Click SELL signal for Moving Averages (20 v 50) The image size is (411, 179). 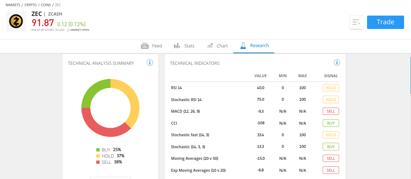click(331, 158)
